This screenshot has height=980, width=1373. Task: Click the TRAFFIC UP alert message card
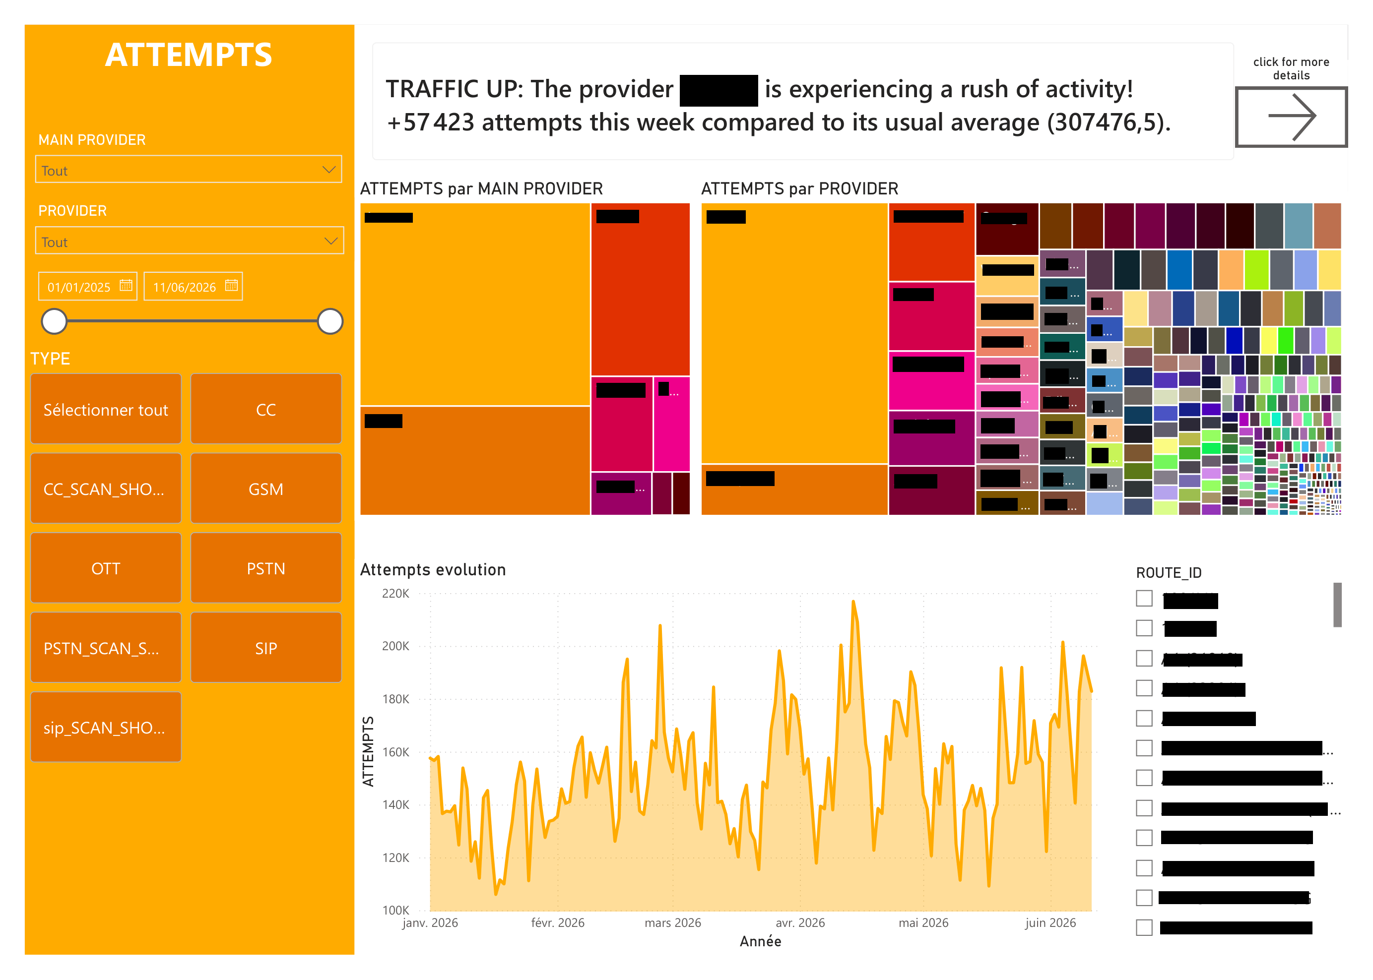click(x=802, y=101)
